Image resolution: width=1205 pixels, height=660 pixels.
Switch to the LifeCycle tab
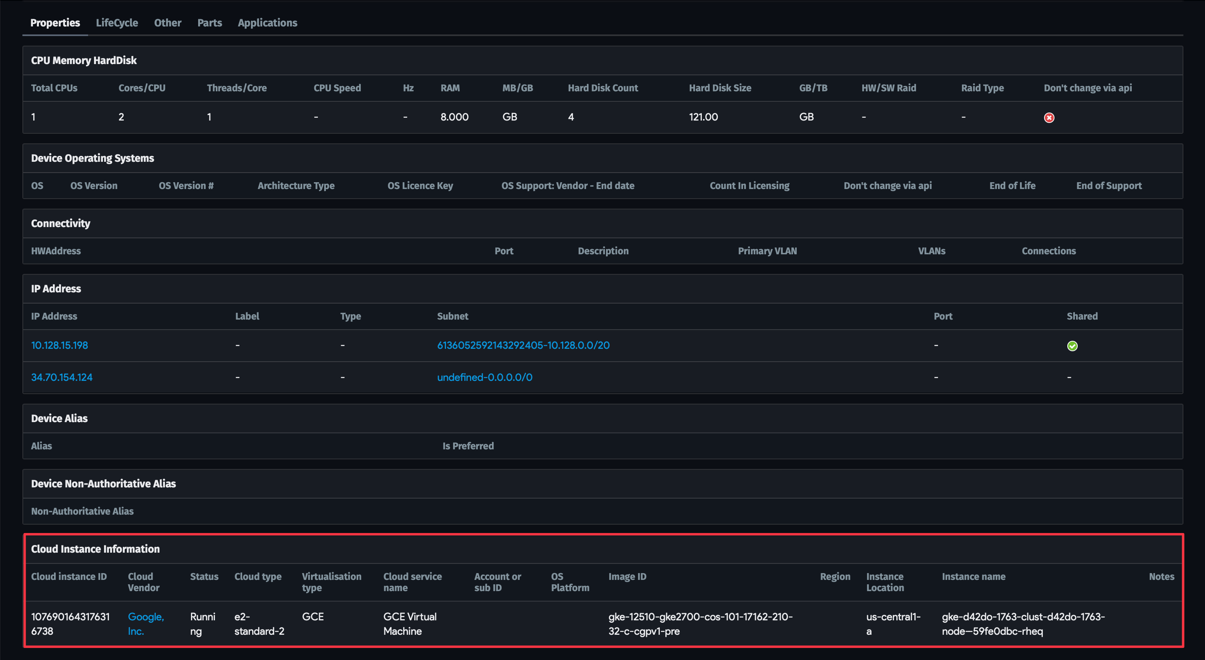116,22
